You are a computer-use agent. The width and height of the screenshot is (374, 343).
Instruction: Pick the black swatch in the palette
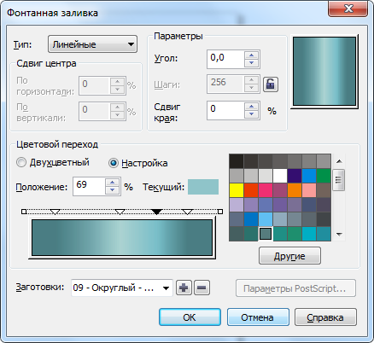[x=237, y=161]
